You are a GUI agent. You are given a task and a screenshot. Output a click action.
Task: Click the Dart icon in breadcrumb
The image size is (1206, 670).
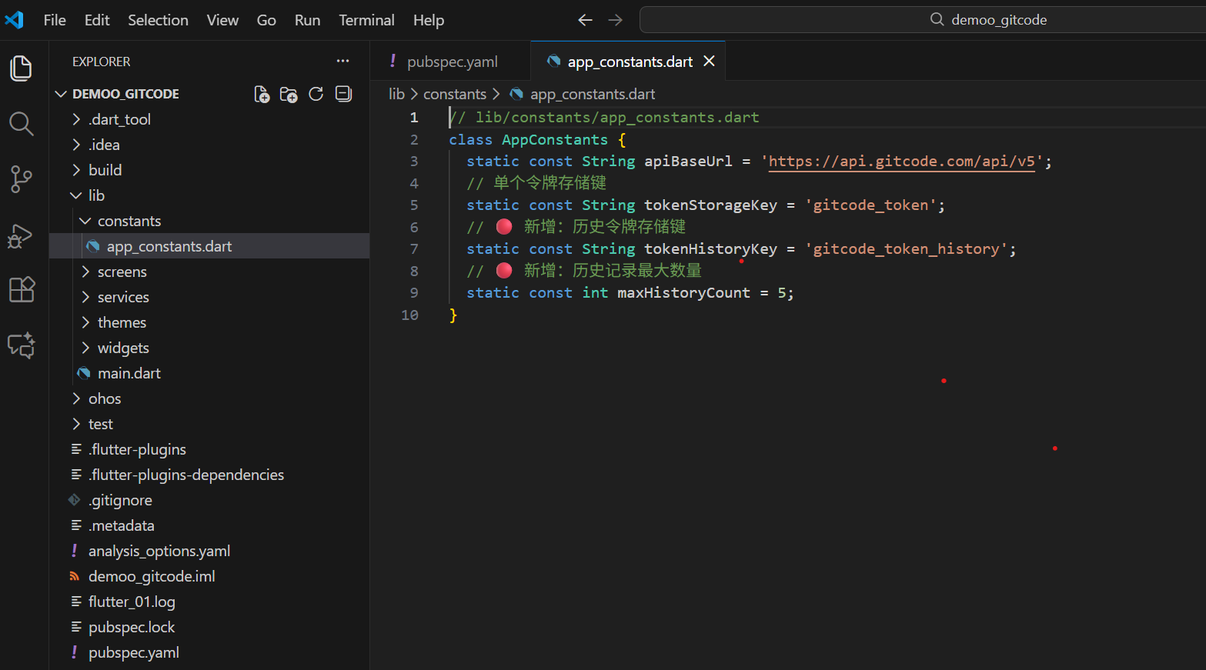(516, 94)
